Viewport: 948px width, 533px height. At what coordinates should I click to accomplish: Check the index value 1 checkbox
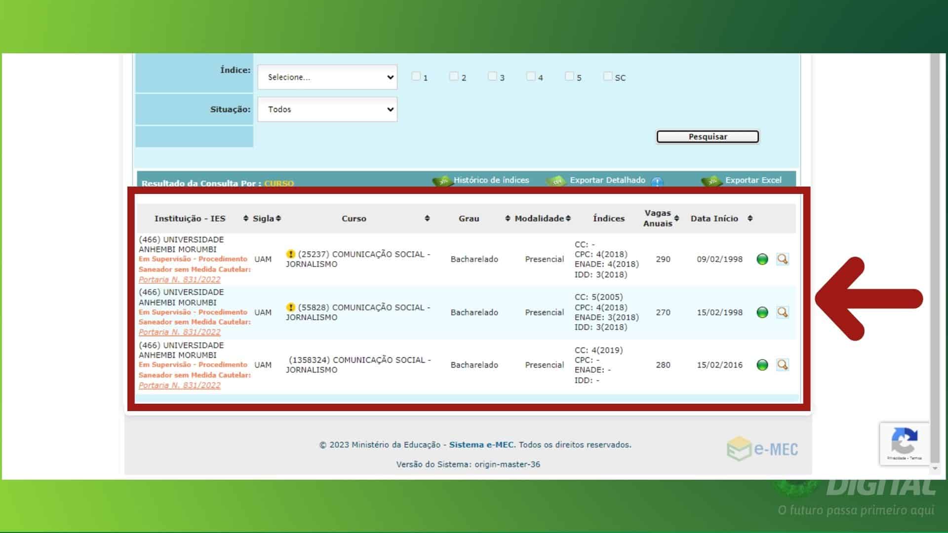(416, 76)
